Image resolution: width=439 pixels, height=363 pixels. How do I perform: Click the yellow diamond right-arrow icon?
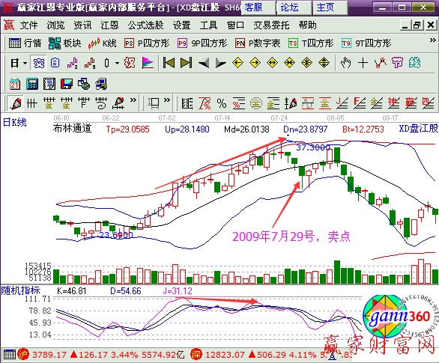point(255,63)
